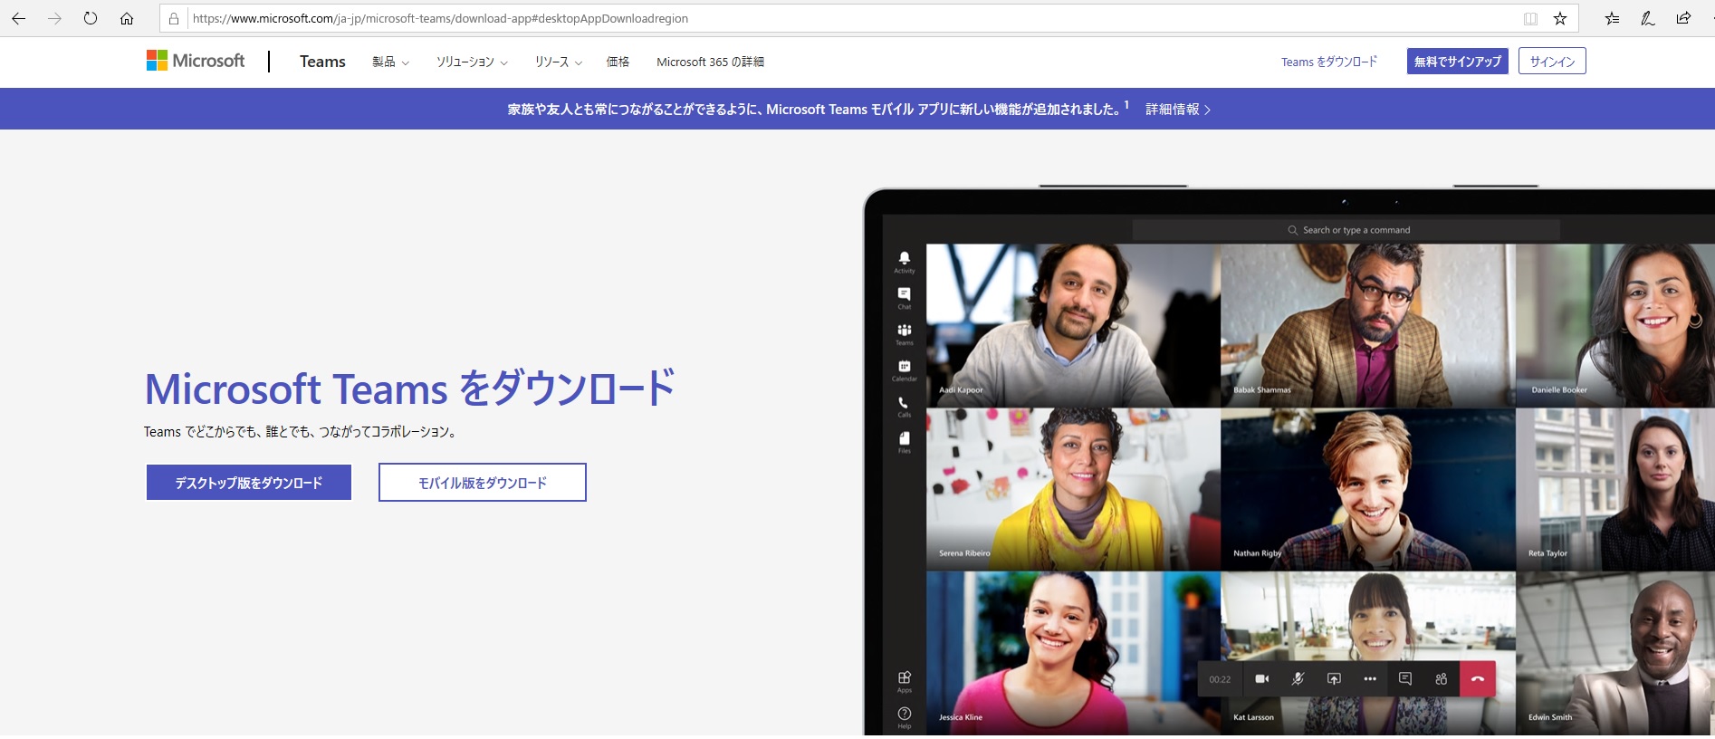1715x739 pixels.
Task: Toggle the microphone icon in call controls
Action: [x=1298, y=678]
